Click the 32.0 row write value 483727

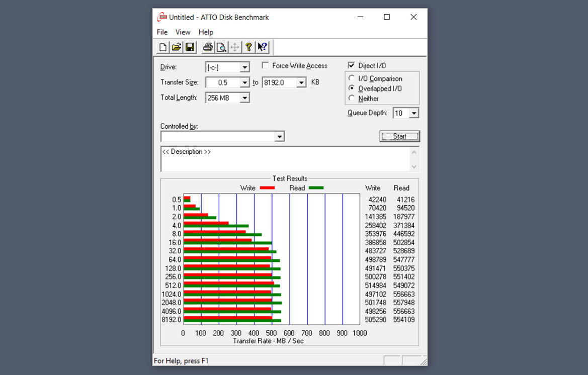point(376,251)
